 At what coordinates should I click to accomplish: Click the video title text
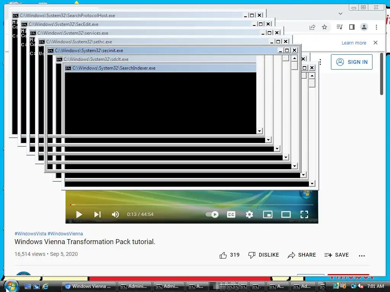tap(85, 242)
